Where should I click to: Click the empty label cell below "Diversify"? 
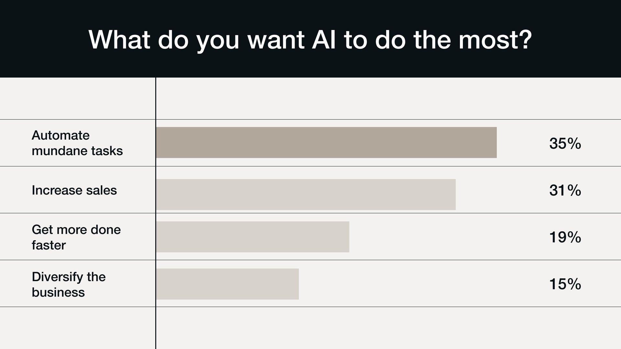click(x=78, y=328)
